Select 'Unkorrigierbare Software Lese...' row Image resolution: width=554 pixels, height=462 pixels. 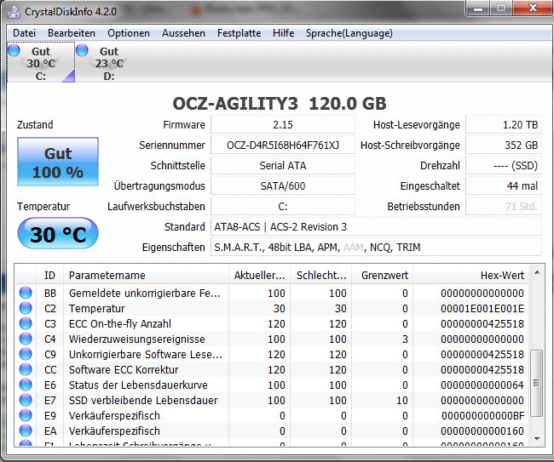(272, 354)
